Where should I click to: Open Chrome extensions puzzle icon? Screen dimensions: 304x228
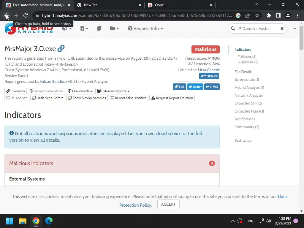269,15
